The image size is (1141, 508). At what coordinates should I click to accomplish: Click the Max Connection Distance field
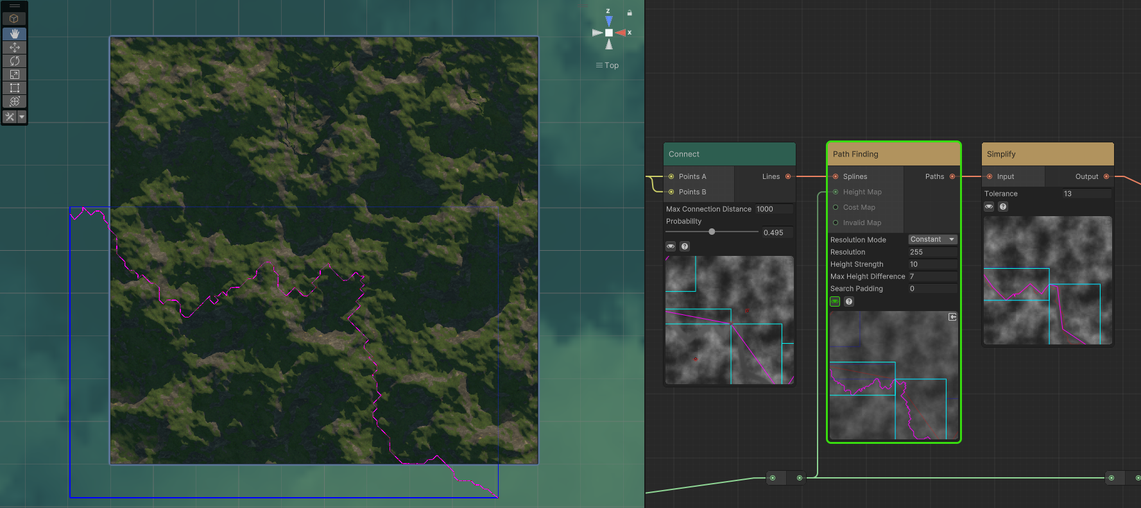773,209
